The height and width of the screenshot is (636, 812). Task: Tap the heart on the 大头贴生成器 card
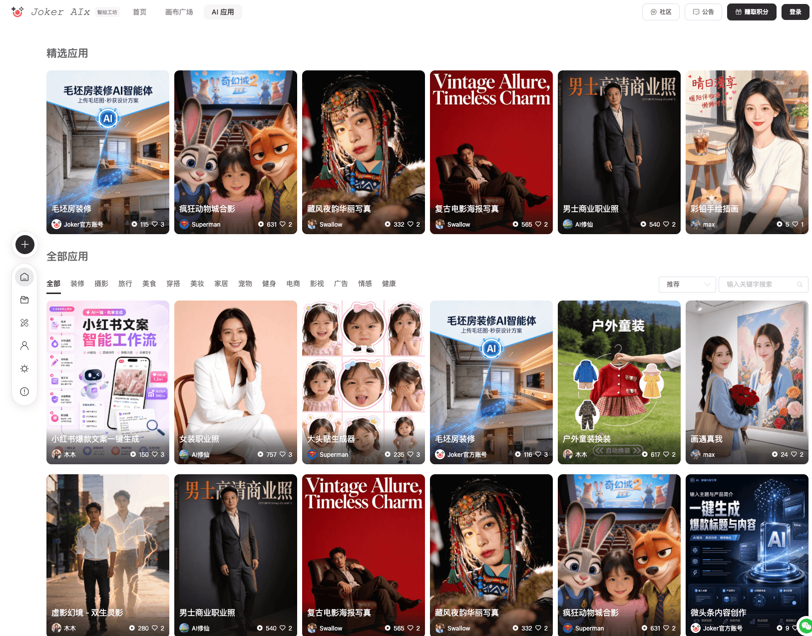[x=410, y=454]
